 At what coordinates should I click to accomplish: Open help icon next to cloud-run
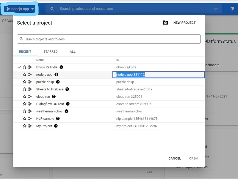(54, 96)
